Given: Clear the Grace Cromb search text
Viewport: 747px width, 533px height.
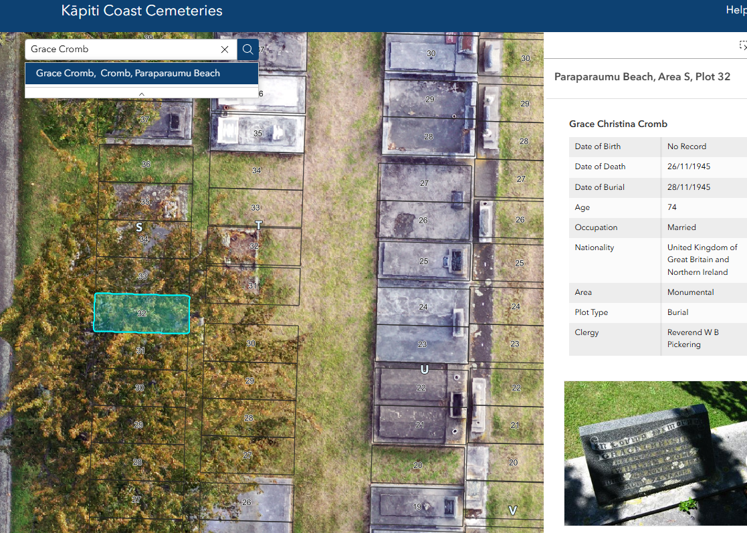Looking at the screenshot, I should 225,49.
